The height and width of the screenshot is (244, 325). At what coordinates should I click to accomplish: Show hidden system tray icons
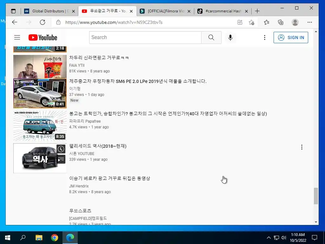269,238
